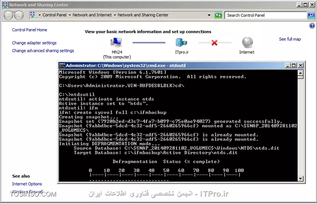This screenshot has width=317, height=204.
Task: Minimize the cmd.exe window
Action: (288, 66)
